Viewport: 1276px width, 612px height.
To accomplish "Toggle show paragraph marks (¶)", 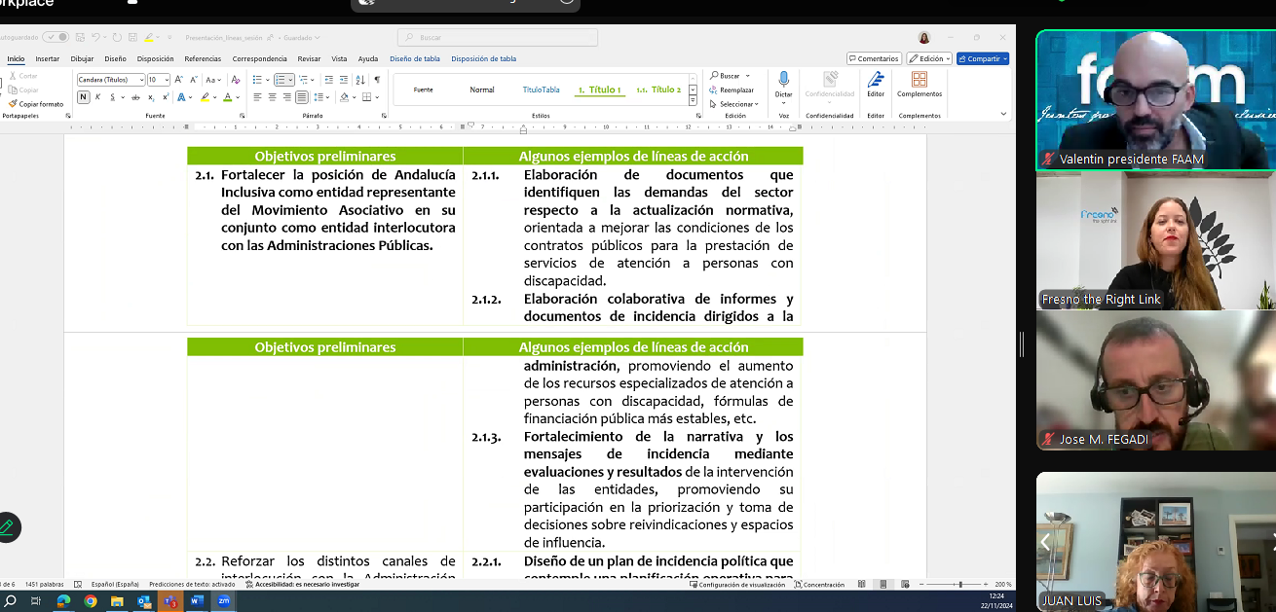I will 377,80.
